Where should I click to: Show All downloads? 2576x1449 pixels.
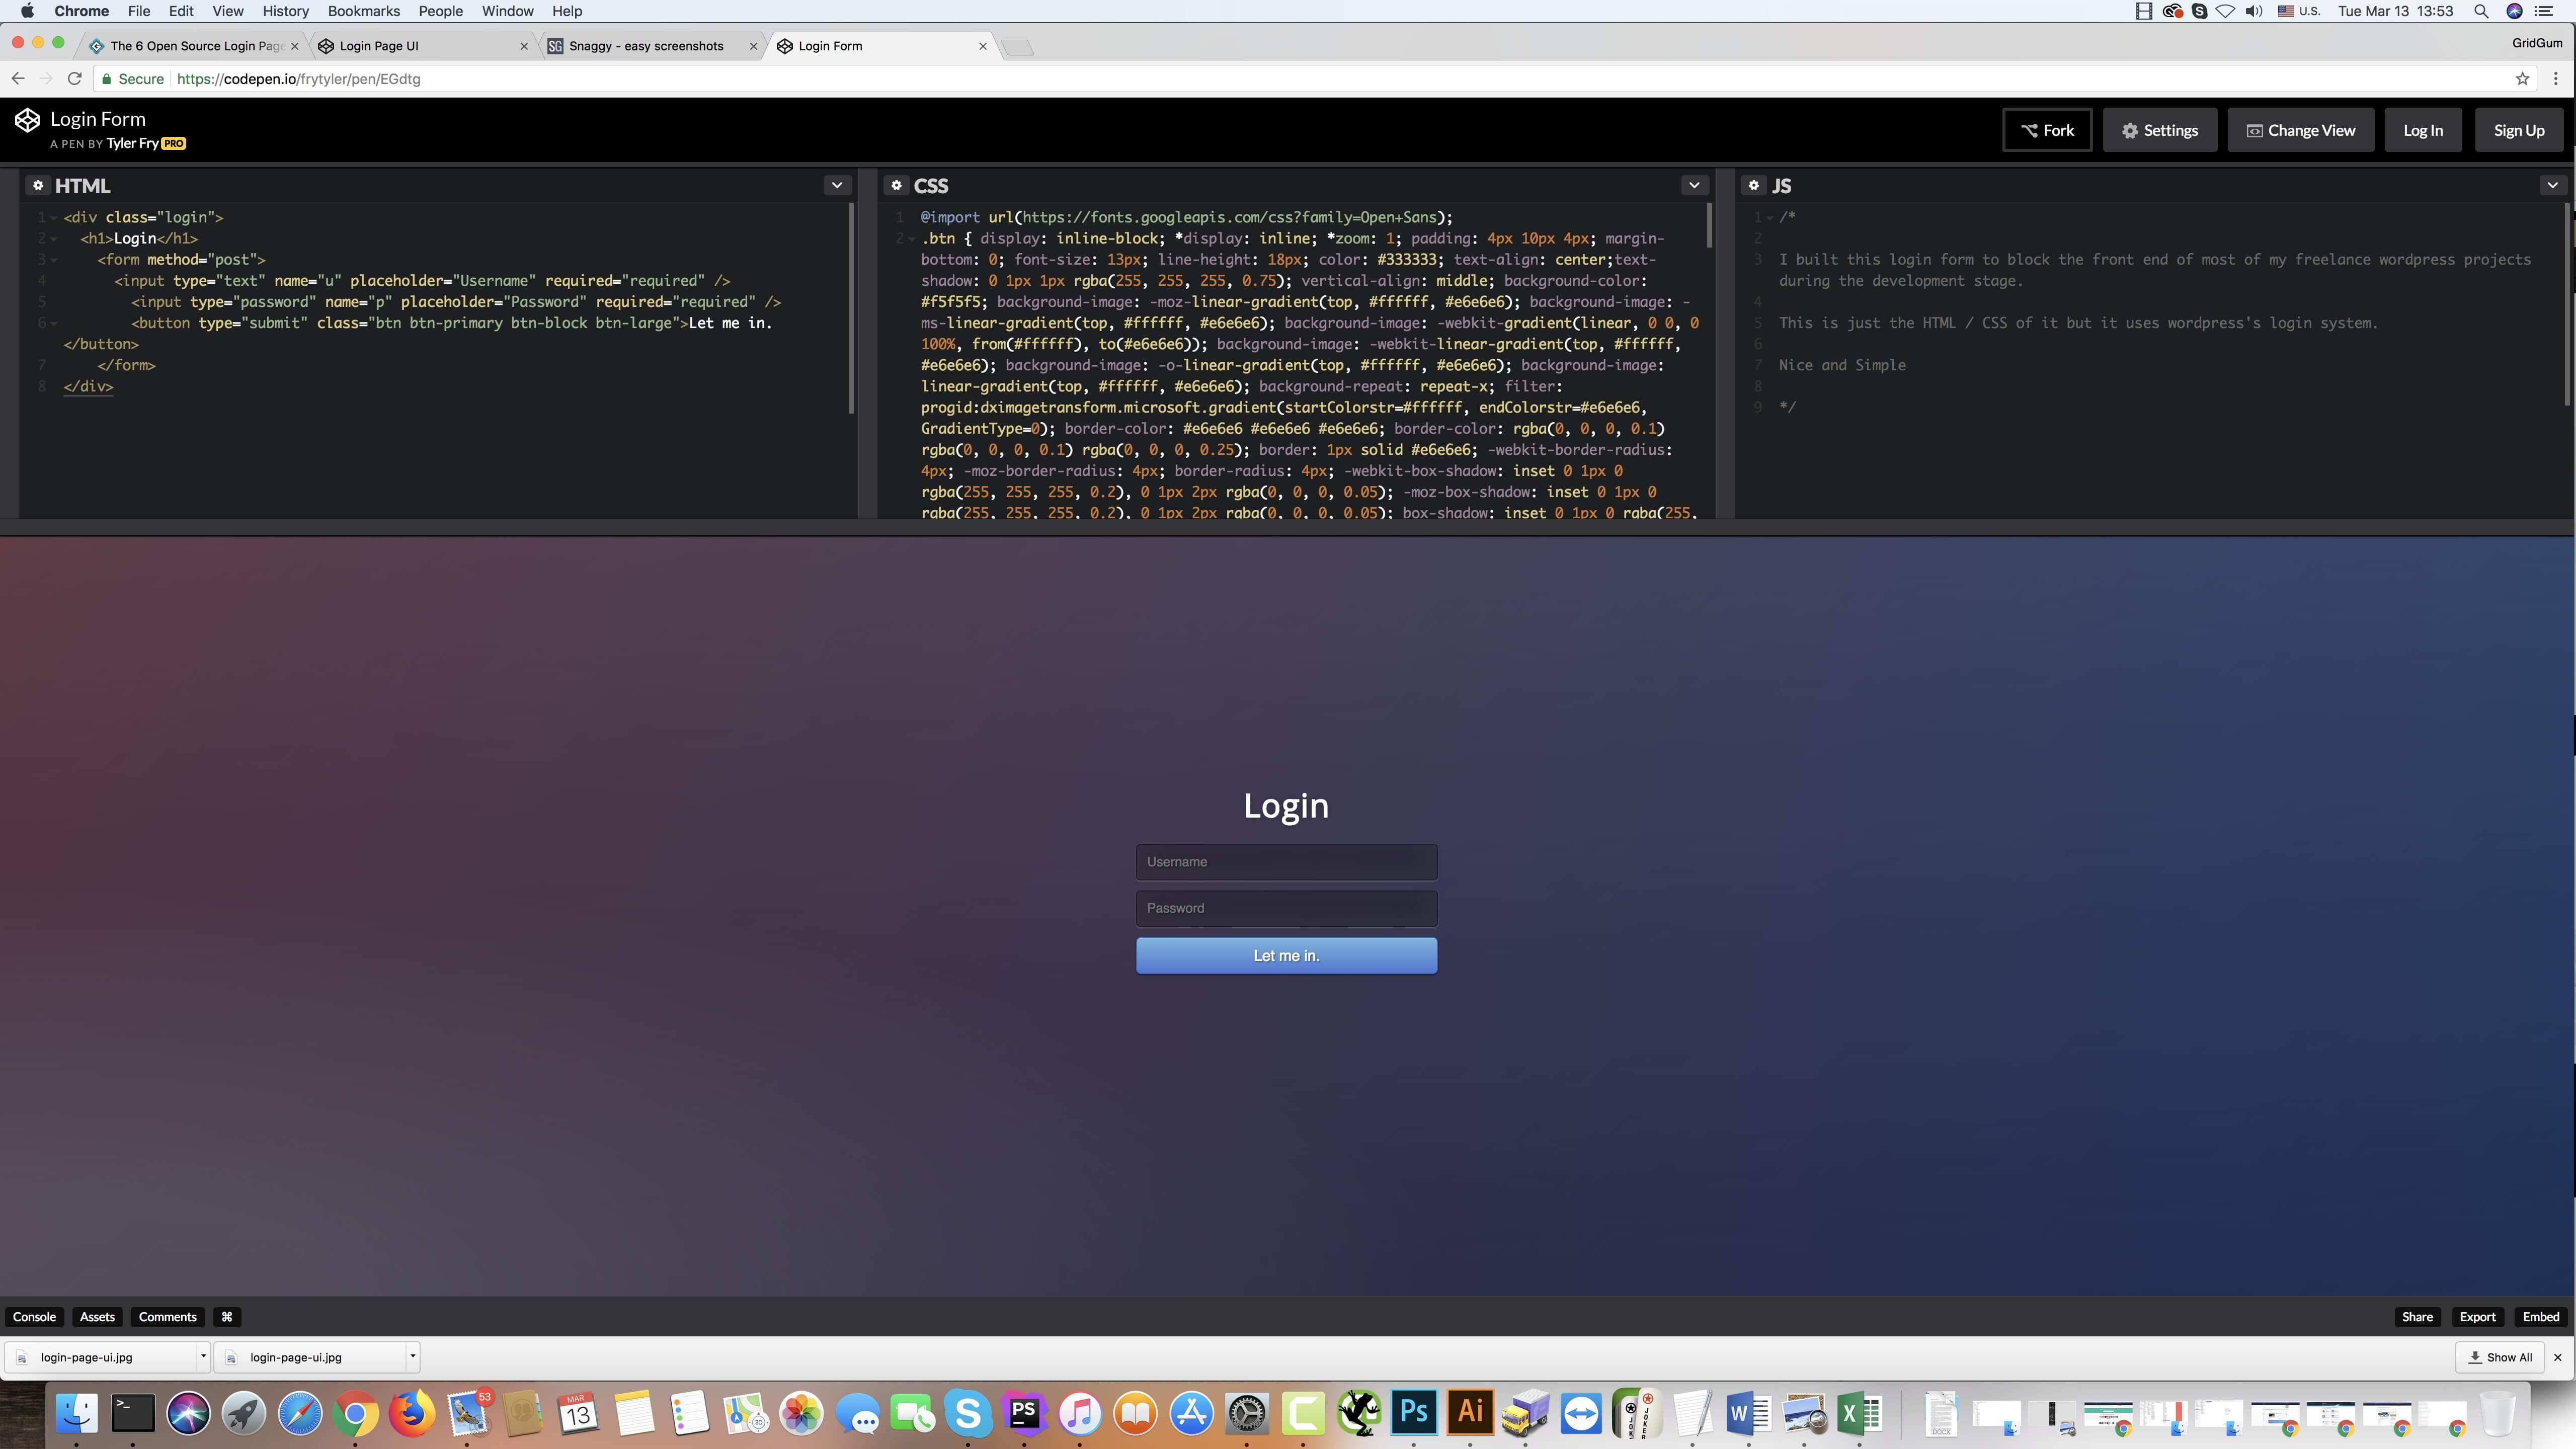tap(2500, 1357)
